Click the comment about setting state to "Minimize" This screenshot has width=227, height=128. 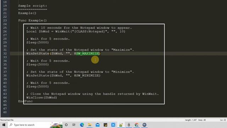click(80, 72)
